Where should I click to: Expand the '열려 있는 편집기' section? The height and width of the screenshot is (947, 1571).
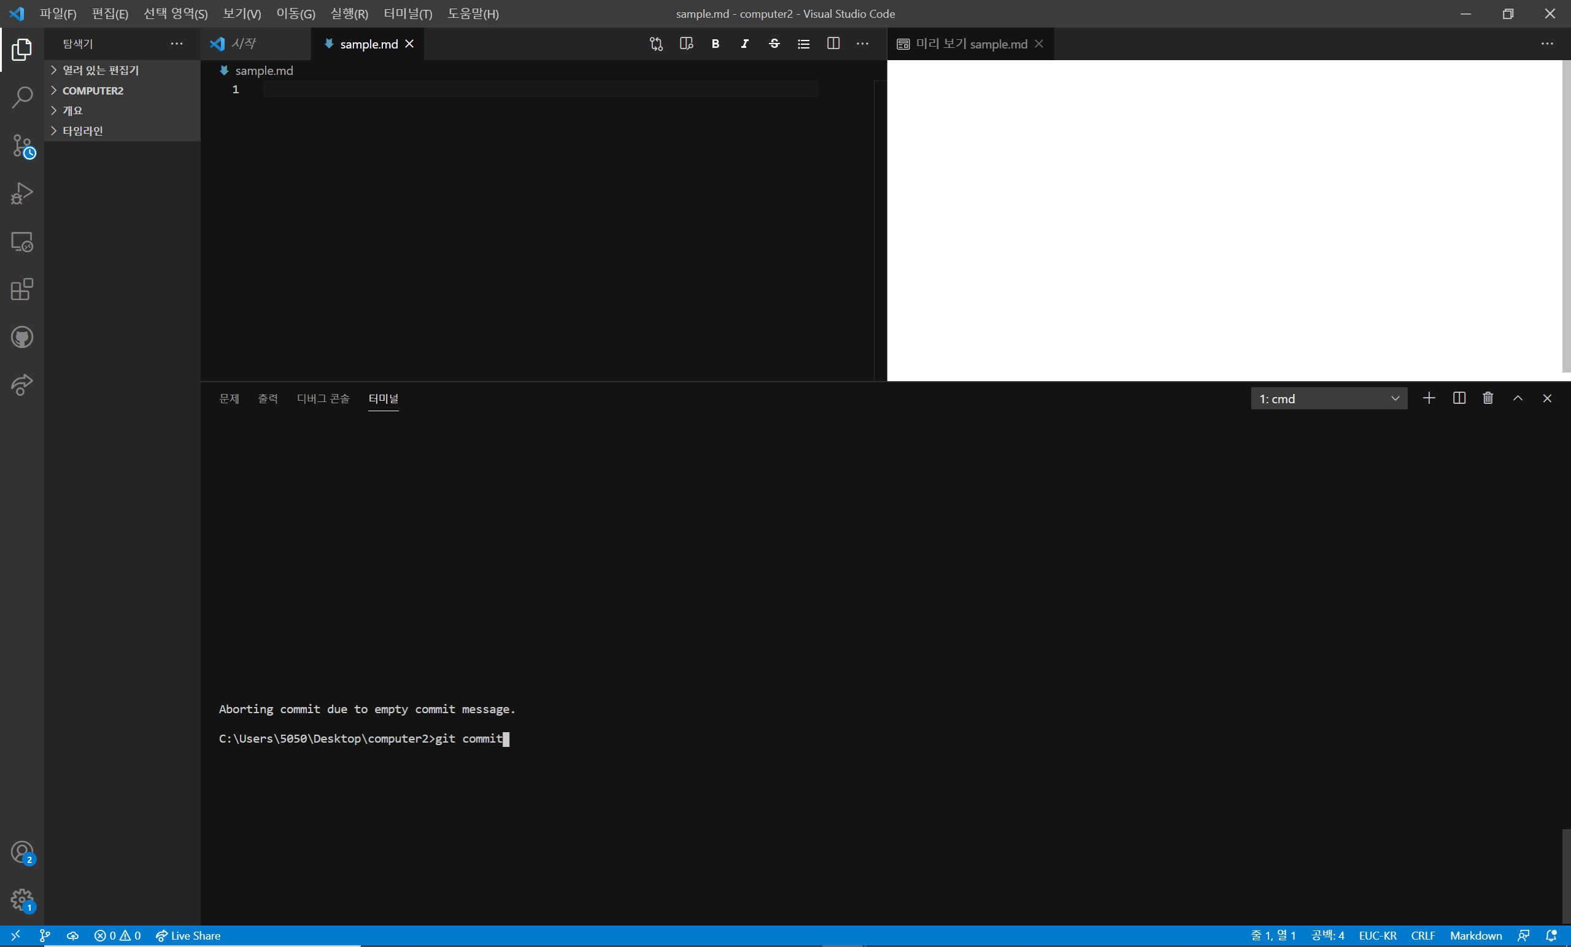pos(122,70)
